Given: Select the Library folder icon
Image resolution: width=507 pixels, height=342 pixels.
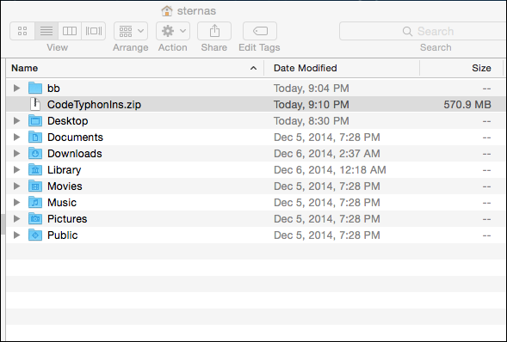Looking at the screenshot, I should (x=35, y=169).
